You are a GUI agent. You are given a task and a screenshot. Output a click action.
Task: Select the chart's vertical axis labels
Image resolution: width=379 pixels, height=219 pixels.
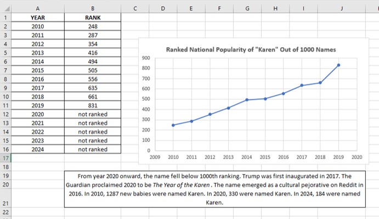point(146,104)
